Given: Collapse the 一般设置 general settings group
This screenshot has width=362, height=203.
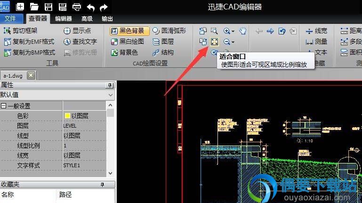Looking at the screenshot, I should [x=3, y=106].
